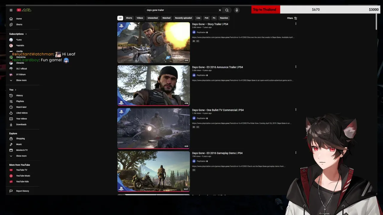
Task: Play the One Bullet TV Commercial thumbnail
Action: click(x=153, y=129)
